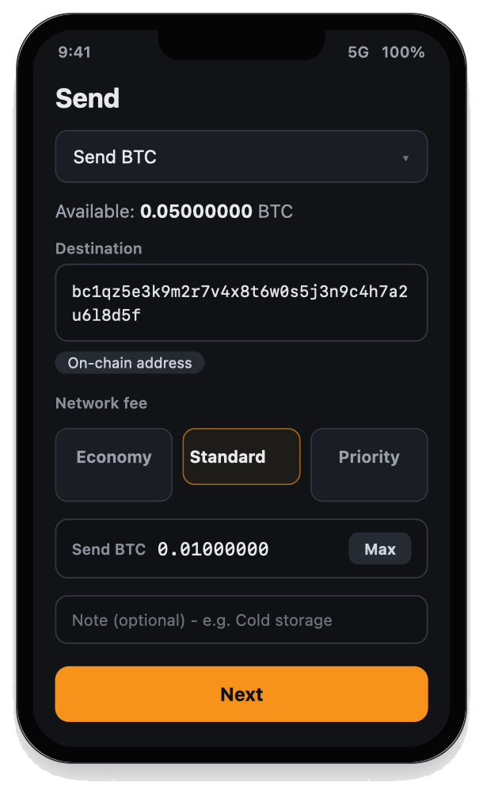Click the small dropdown caret arrow
The height and width of the screenshot is (794, 483).
405,158
